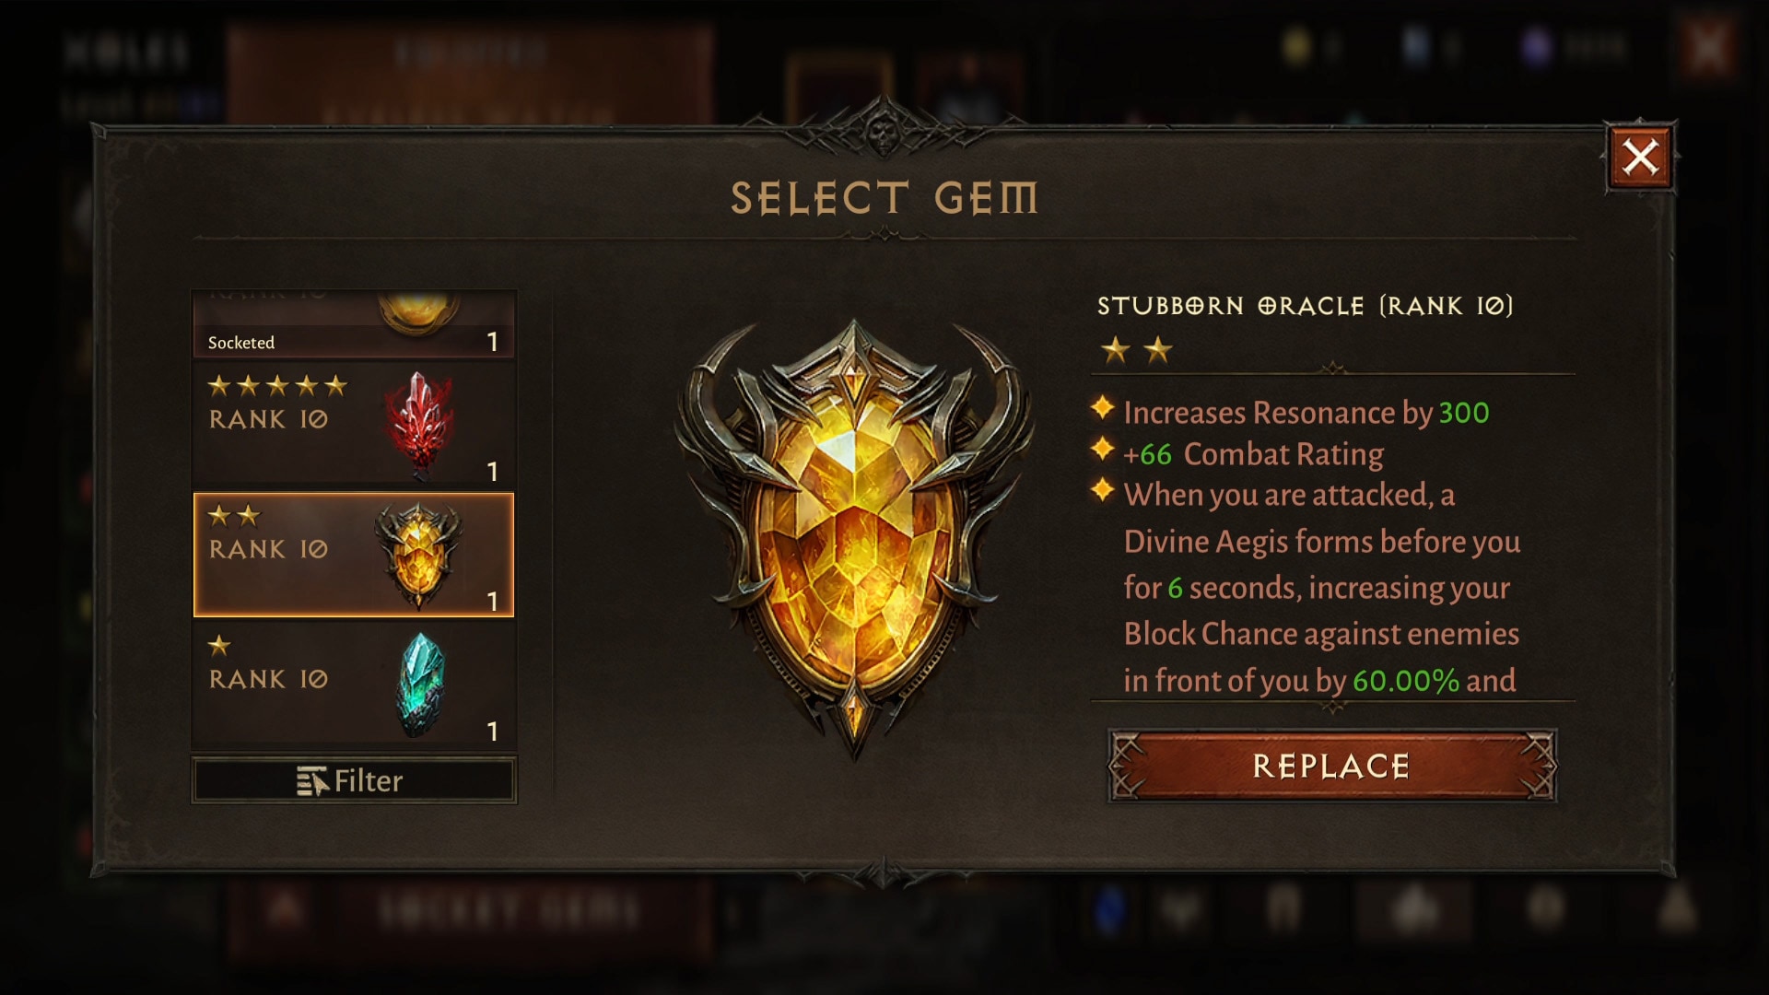Click the skull ornament atop the dialog
This screenshot has width=1769, height=995.
point(884,130)
